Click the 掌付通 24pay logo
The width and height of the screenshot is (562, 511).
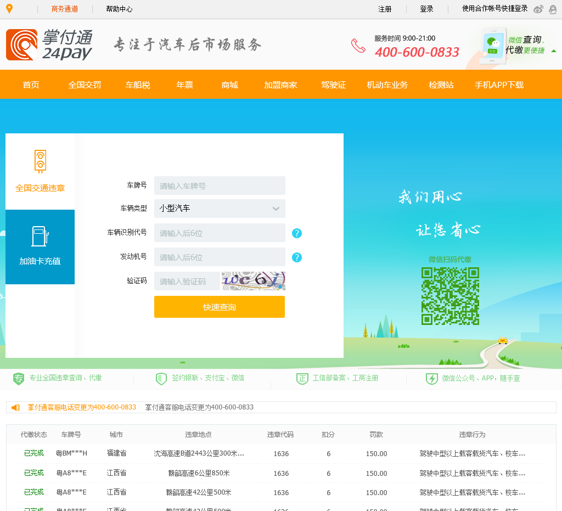point(49,45)
